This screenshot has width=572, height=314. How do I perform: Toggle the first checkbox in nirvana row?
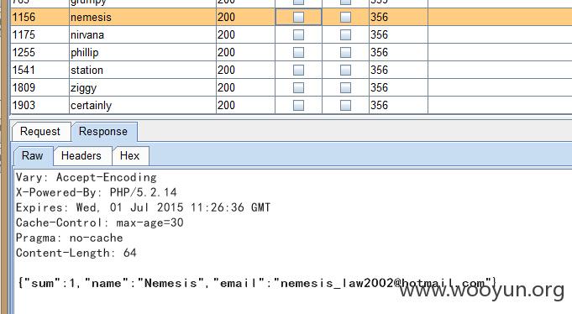click(298, 34)
